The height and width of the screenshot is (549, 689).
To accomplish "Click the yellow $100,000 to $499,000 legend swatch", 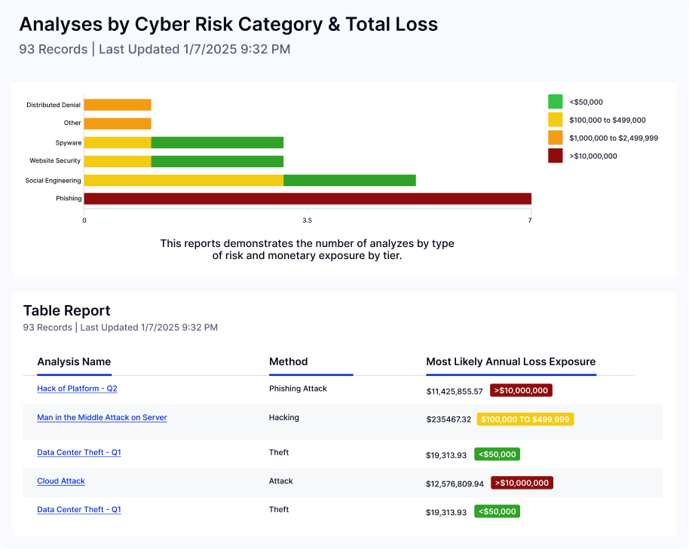I will tap(556, 120).
